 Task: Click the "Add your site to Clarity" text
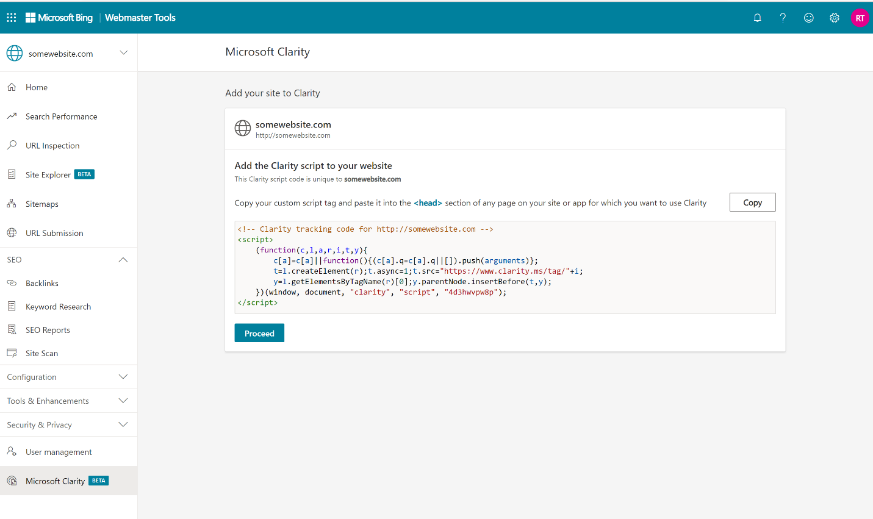point(273,93)
